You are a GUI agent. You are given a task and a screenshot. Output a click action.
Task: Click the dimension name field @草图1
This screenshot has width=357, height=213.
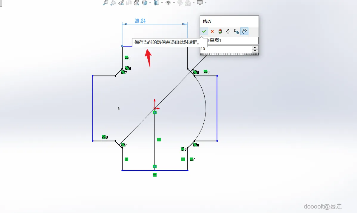coord(229,40)
